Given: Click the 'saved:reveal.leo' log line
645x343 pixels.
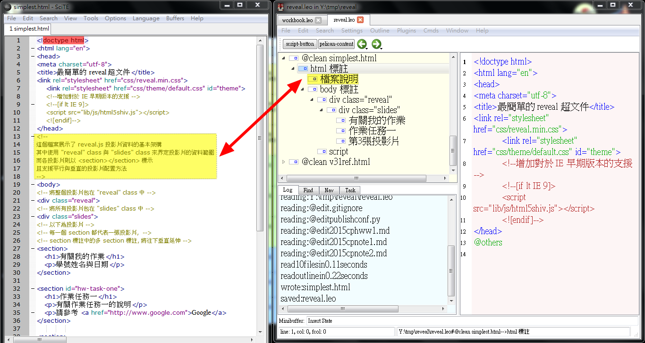Looking at the screenshot, I should pos(308,298).
